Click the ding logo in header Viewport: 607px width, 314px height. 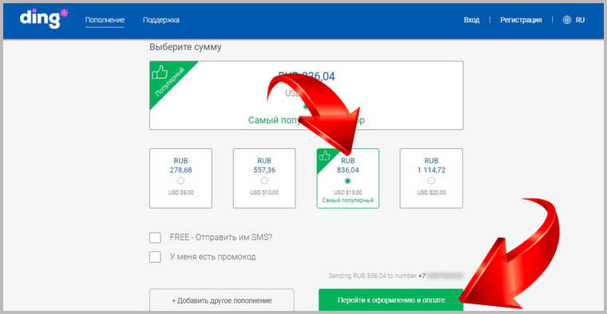tap(44, 18)
